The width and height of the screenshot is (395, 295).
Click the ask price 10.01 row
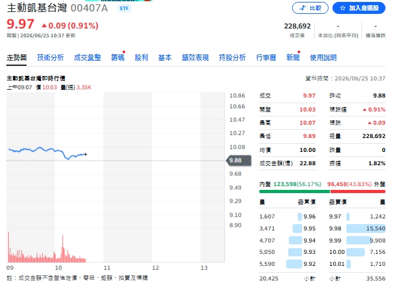tap(357, 264)
